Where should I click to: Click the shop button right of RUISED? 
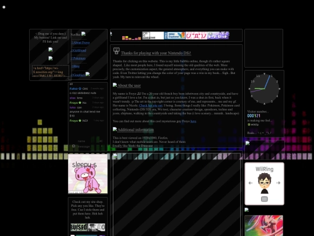pos(97,227)
